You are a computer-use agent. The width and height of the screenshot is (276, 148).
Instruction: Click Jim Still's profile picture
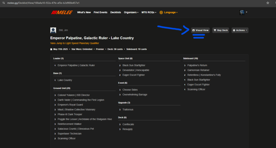coord(53,30)
